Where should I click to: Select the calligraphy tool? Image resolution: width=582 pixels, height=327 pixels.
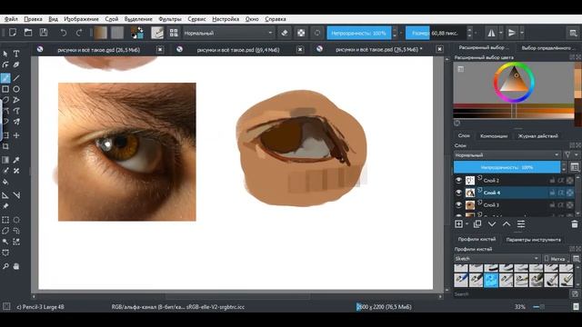pos(16,64)
